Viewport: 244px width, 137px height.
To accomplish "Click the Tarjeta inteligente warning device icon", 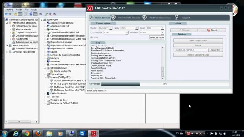I will pyautogui.click(x=51, y=71).
